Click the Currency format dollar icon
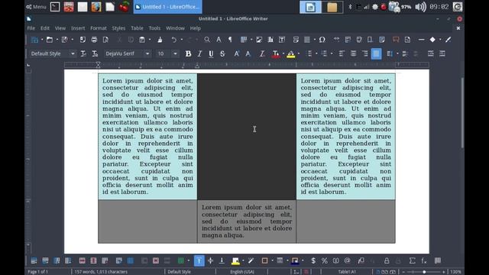Screen dimensions: 489x275 pyautogui.click(x=313, y=260)
